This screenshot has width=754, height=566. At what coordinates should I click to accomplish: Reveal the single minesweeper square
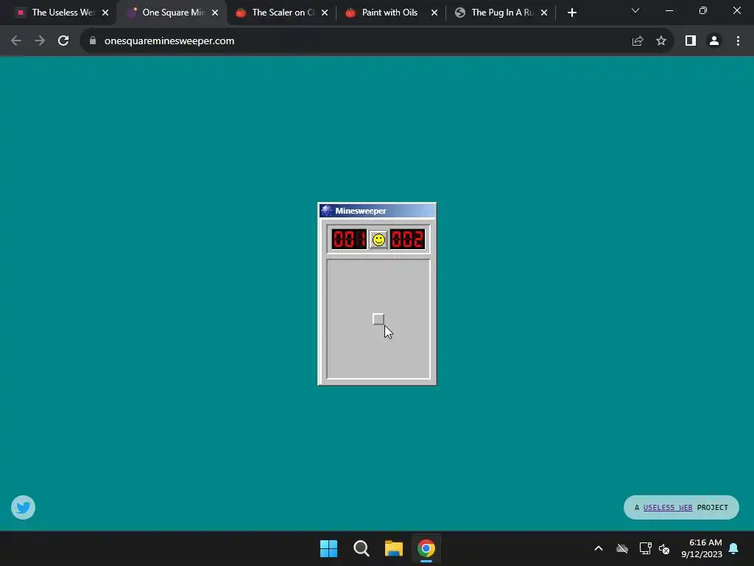pos(378,319)
